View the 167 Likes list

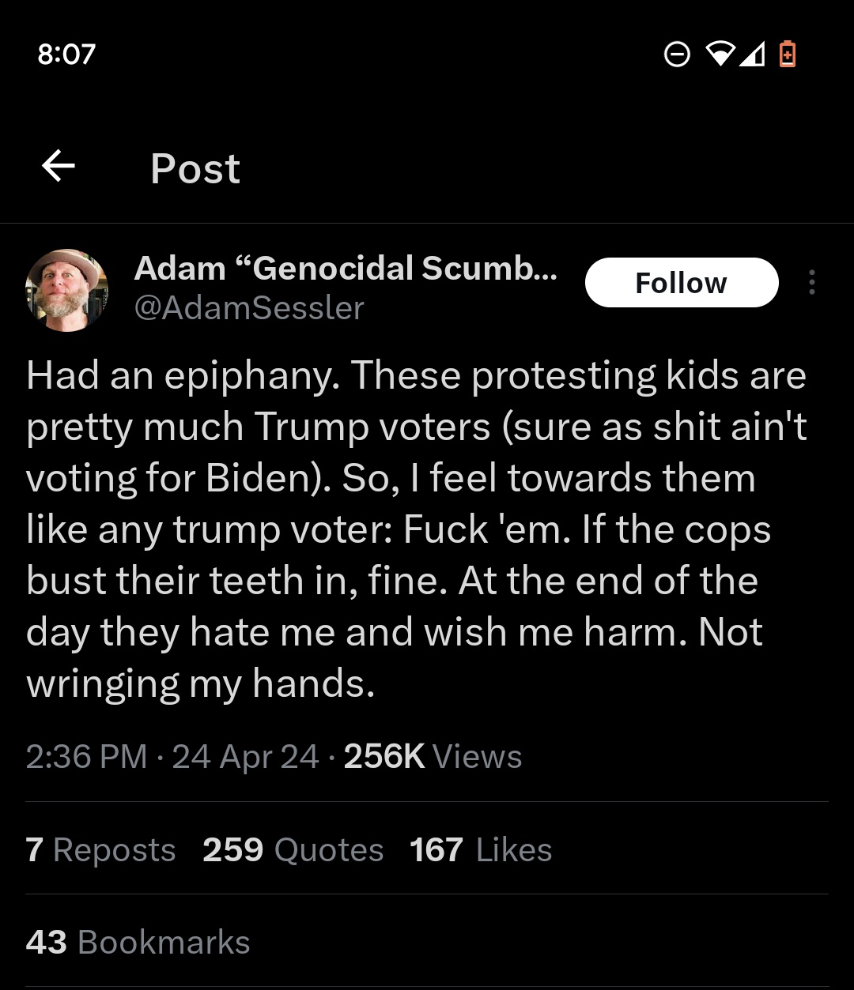pyautogui.click(x=481, y=849)
